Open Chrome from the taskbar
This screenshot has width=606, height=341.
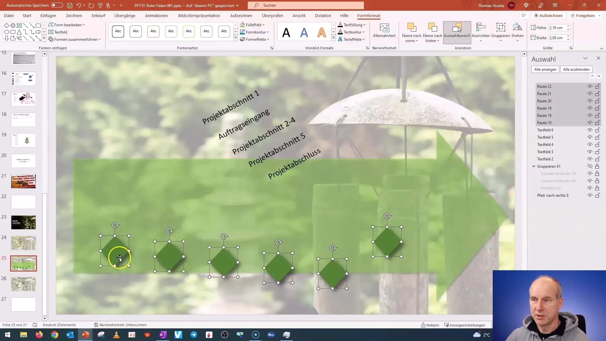[55, 335]
